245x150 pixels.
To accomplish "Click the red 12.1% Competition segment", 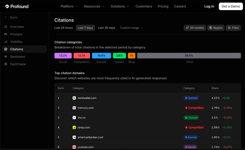I will 82,56.
